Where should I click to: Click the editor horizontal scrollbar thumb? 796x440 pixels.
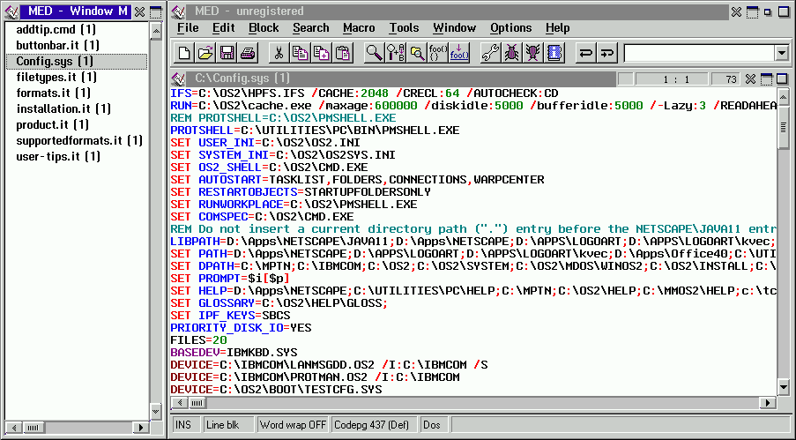pyautogui.click(x=197, y=403)
